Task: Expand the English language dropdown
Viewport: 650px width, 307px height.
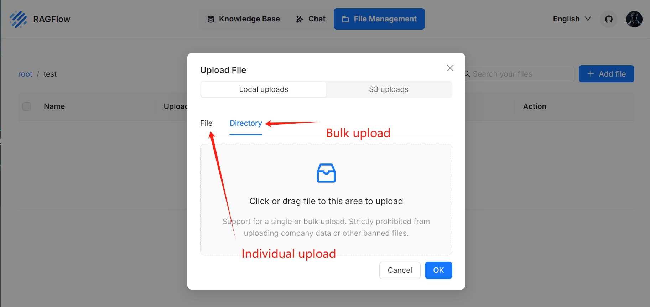Action: click(571, 19)
